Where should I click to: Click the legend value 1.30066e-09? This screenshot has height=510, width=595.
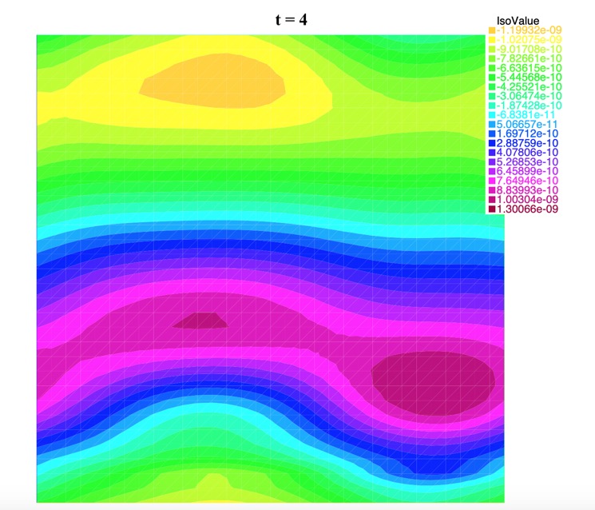(x=527, y=209)
